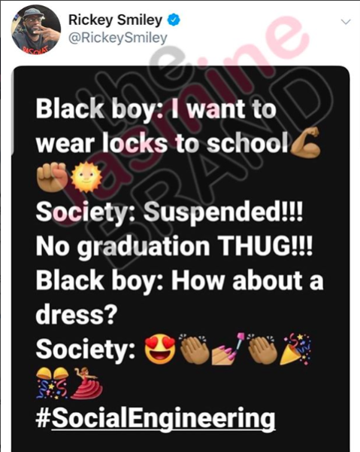Click the dancing woman emoji

tap(86, 383)
